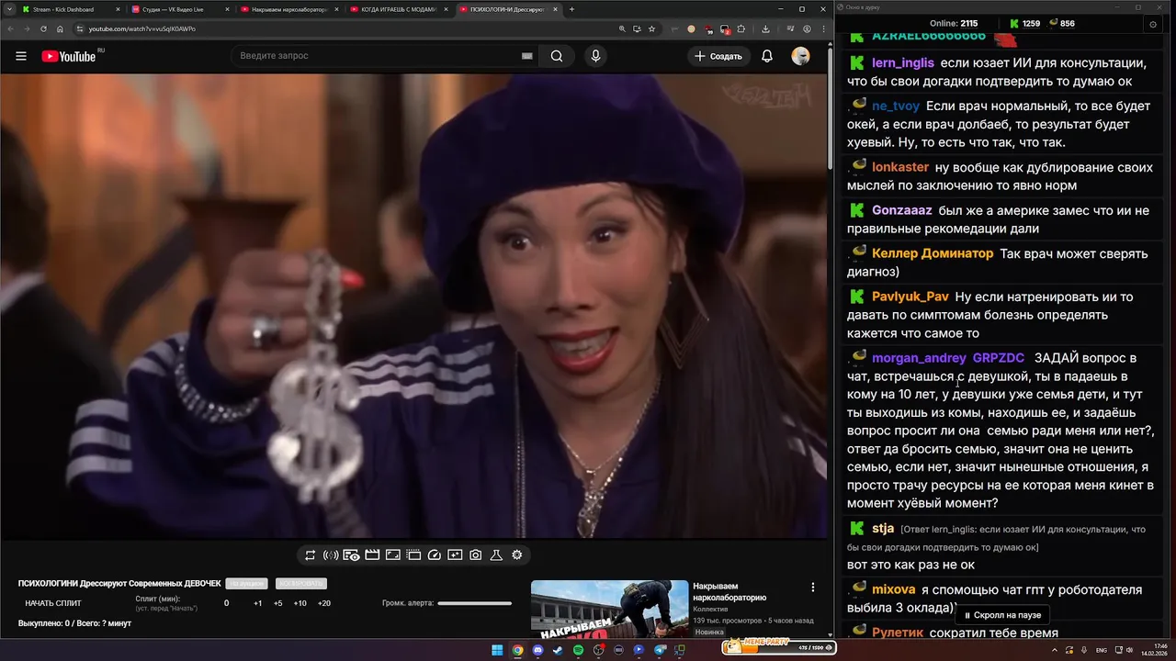Add +20 minutes to split
This screenshot has height=661, width=1176.
click(323, 603)
